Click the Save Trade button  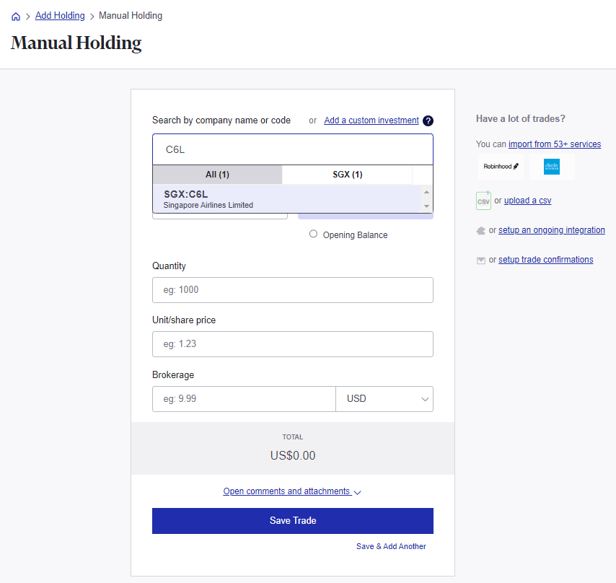(x=293, y=520)
